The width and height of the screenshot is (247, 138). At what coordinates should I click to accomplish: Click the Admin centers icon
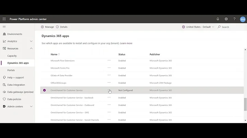click(4, 106)
